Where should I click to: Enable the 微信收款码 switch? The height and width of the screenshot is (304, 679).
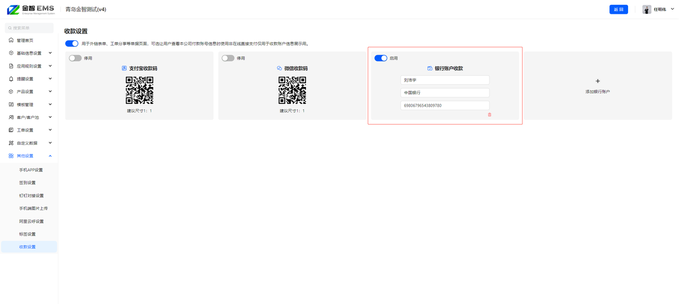point(228,58)
